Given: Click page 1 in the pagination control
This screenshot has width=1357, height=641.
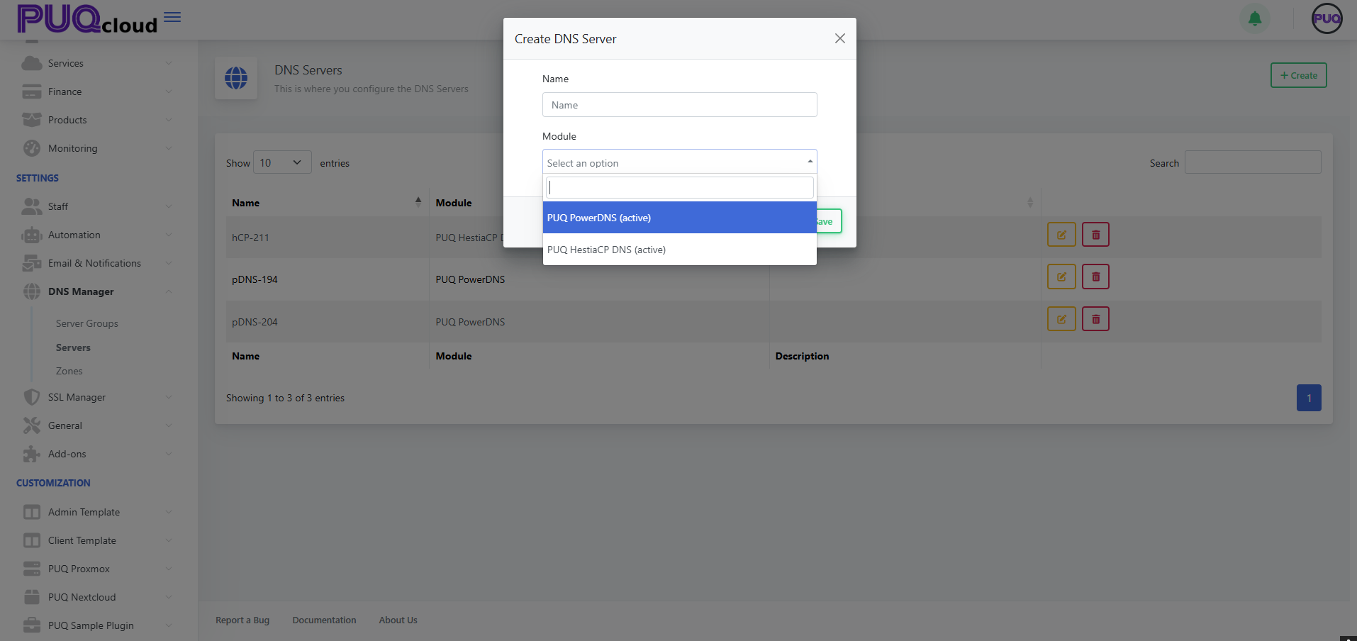Looking at the screenshot, I should pyautogui.click(x=1308, y=398).
